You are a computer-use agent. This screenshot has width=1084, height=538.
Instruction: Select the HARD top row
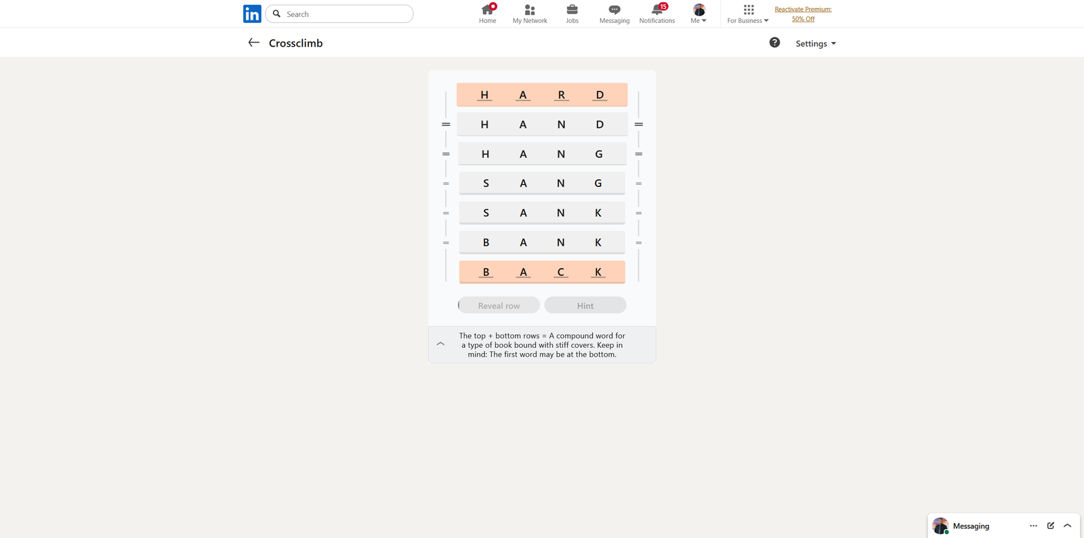click(542, 95)
